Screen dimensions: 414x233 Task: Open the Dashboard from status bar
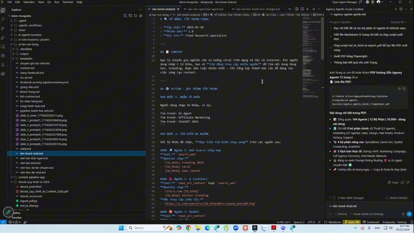371,222
